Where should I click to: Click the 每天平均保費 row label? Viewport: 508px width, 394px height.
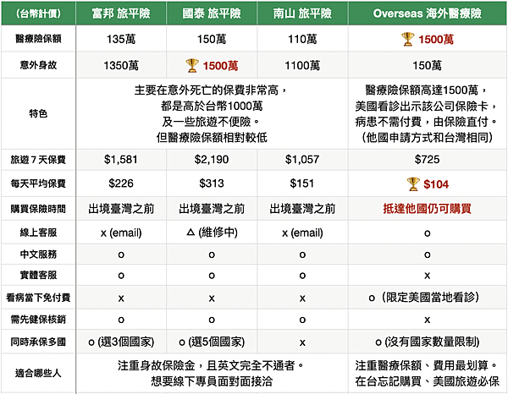[38, 183]
